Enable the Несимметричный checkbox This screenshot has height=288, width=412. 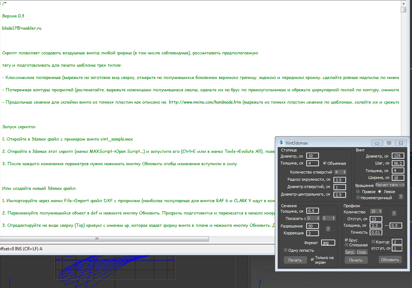(358, 198)
